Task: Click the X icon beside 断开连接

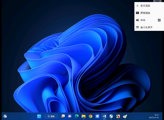Action: tap(137, 6)
